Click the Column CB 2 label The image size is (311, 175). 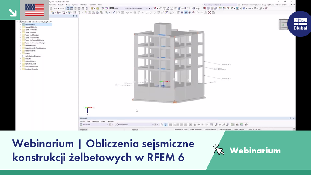click(x=226, y=64)
